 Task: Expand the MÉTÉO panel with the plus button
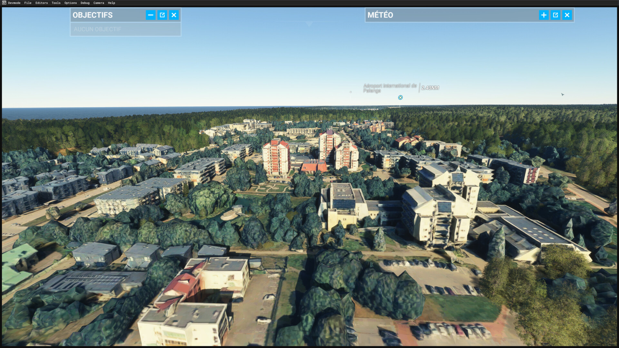tap(544, 15)
